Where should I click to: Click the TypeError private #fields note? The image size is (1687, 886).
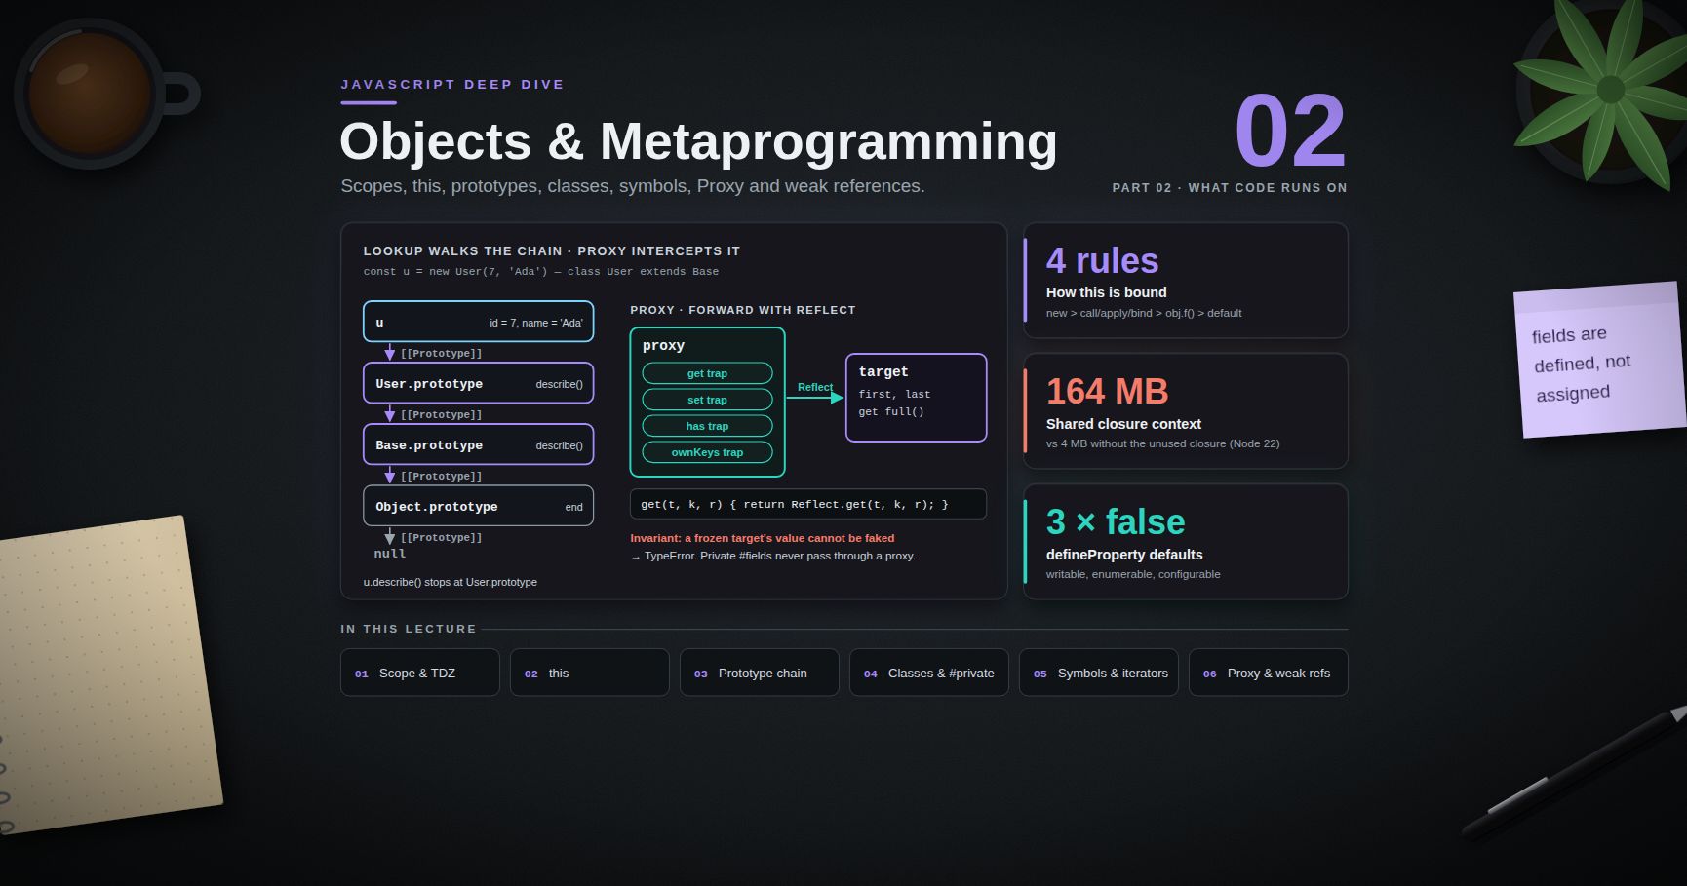[773, 556]
